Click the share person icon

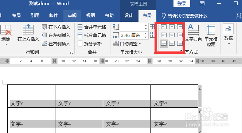click(239, 16)
